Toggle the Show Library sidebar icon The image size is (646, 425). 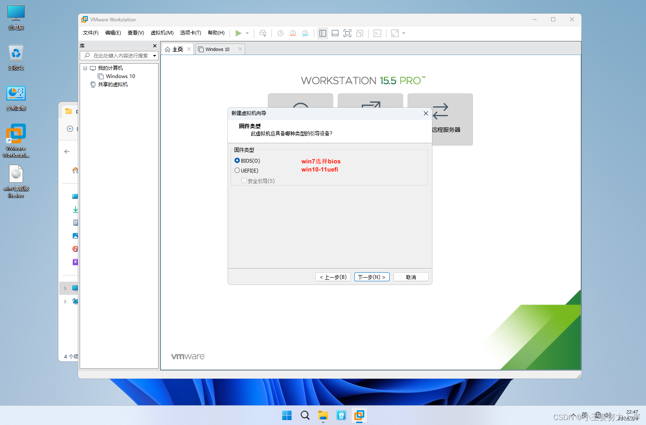(x=323, y=33)
